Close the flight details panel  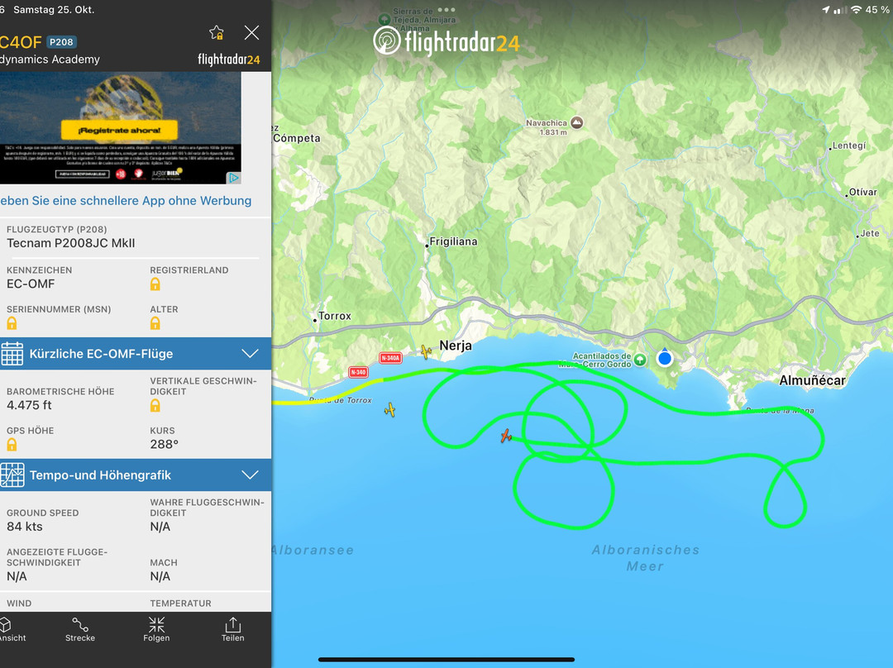(251, 32)
